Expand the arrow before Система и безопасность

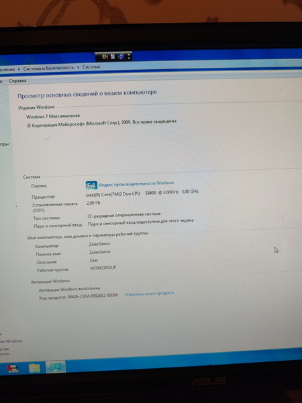pos(19,69)
